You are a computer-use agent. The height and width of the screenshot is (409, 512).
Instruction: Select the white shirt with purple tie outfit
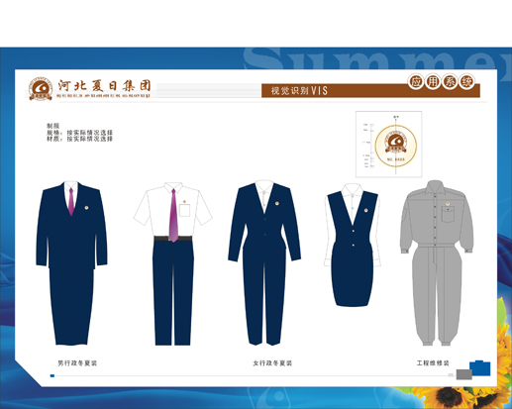point(173,263)
